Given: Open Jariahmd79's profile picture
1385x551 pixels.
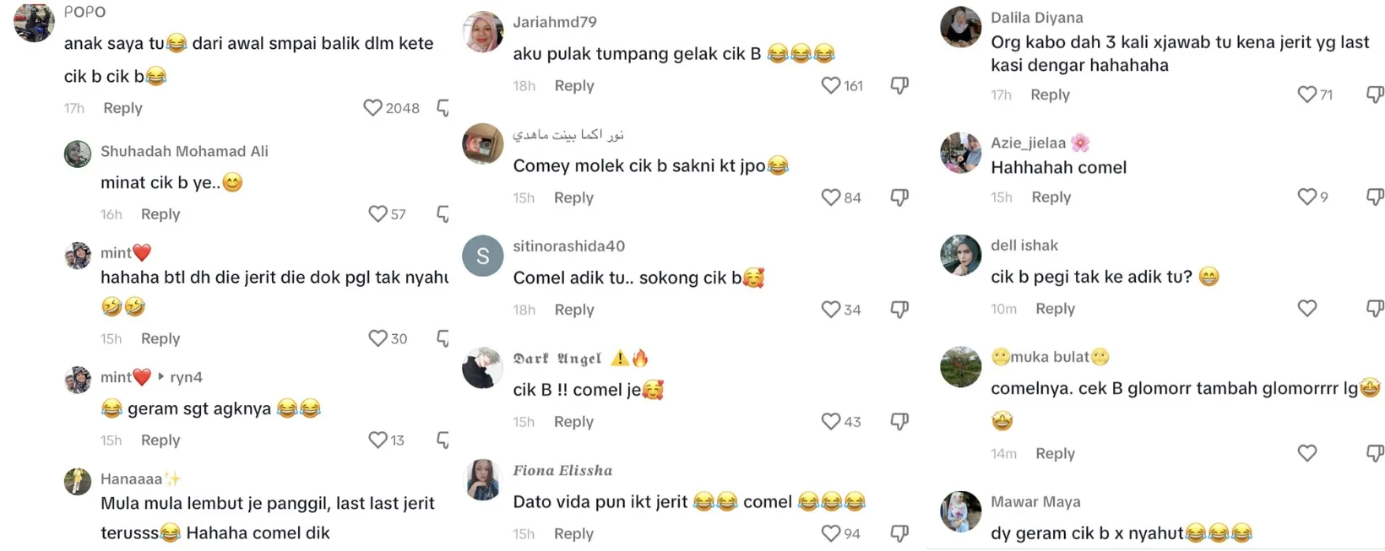Looking at the screenshot, I should tap(483, 32).
